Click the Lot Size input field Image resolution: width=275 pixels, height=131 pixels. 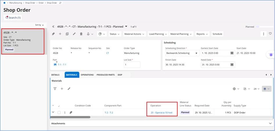[132, 65]
